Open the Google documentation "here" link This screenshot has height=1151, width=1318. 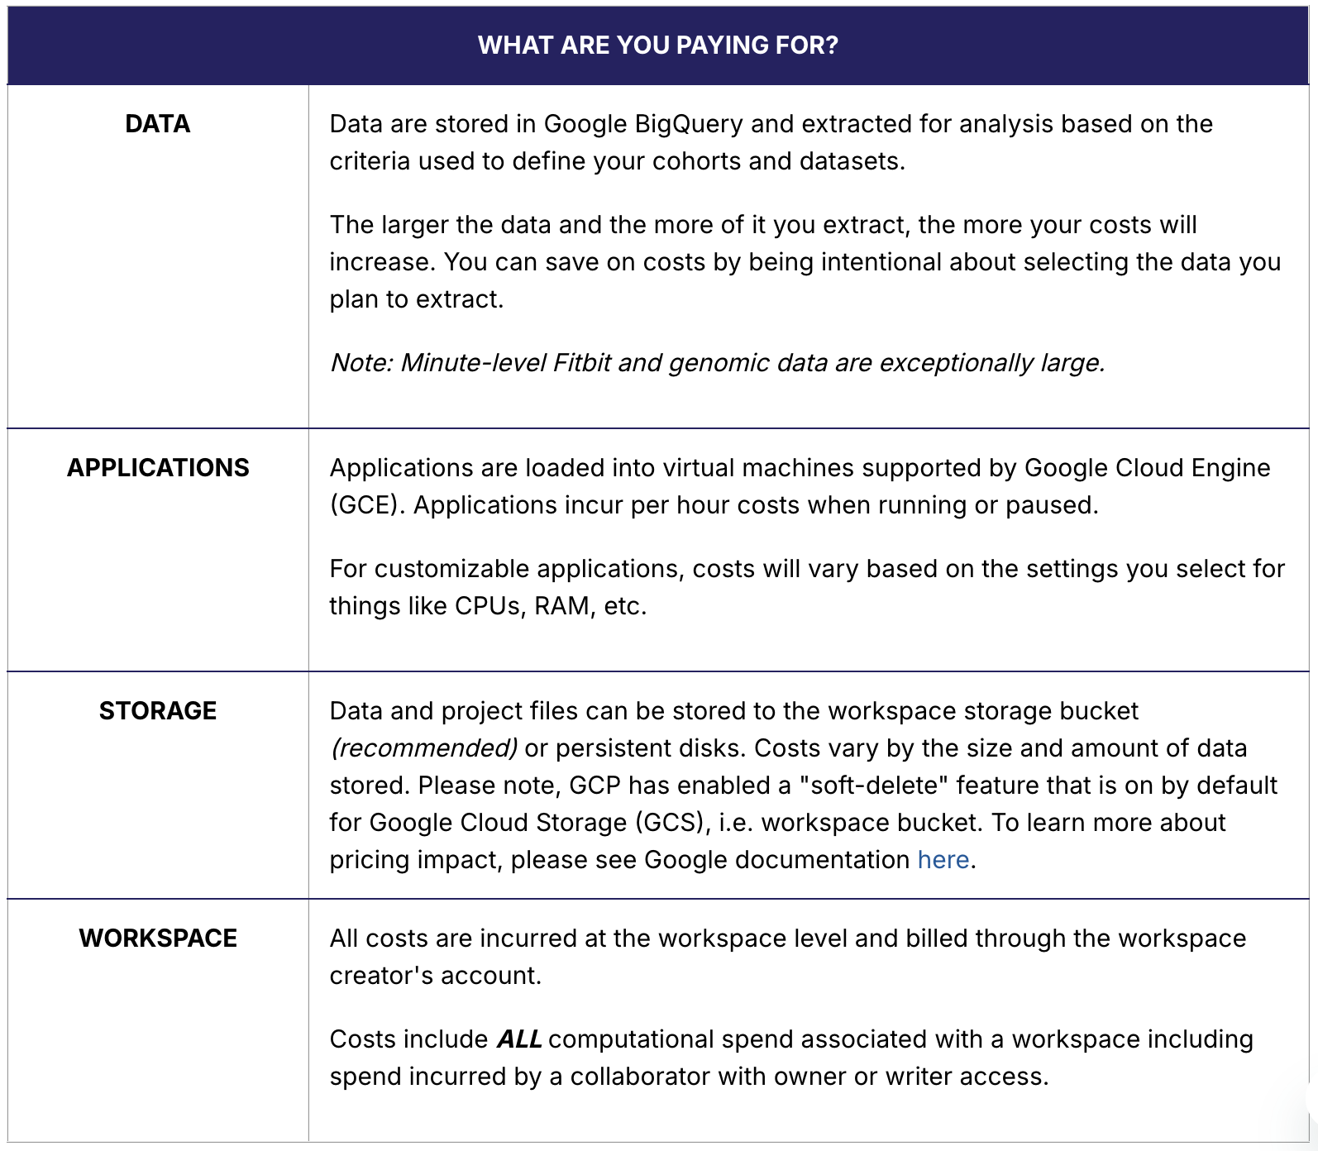pos(943,860)
